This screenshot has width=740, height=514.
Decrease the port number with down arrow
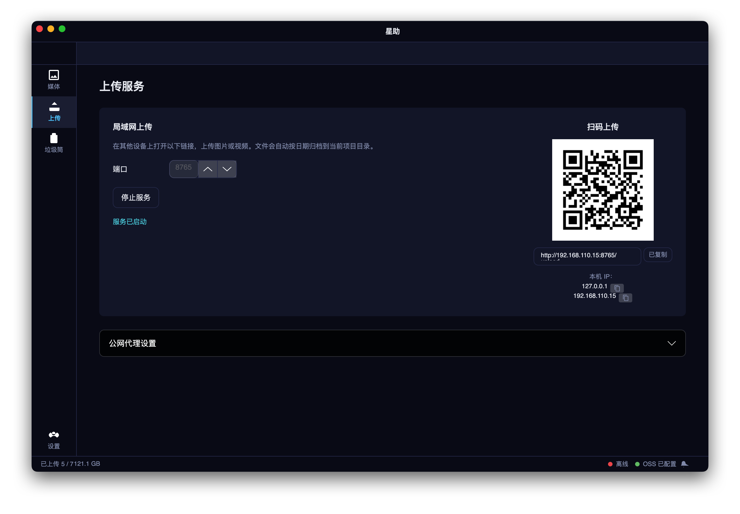coord(227,169)
